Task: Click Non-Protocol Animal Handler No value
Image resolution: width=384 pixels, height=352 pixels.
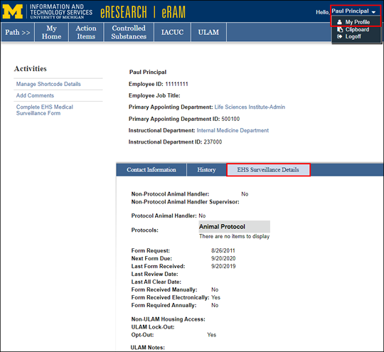Action: pos(245,194)
